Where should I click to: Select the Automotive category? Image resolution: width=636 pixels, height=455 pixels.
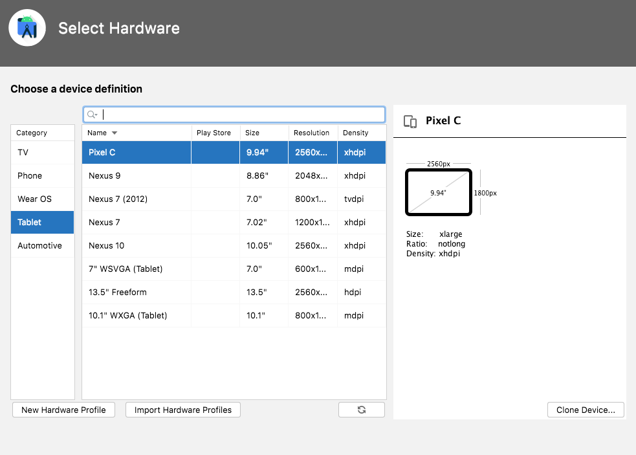pyautogui.click(x=43, y=245)
